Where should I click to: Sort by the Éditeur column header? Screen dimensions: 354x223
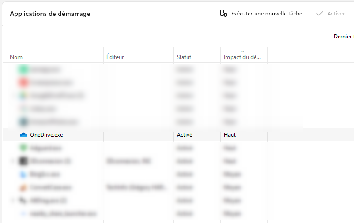[x=115, y=57]
